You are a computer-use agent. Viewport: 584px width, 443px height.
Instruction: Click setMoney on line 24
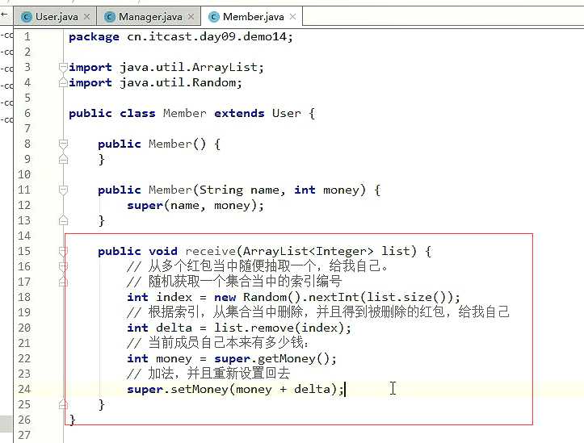tap(200, 390)
